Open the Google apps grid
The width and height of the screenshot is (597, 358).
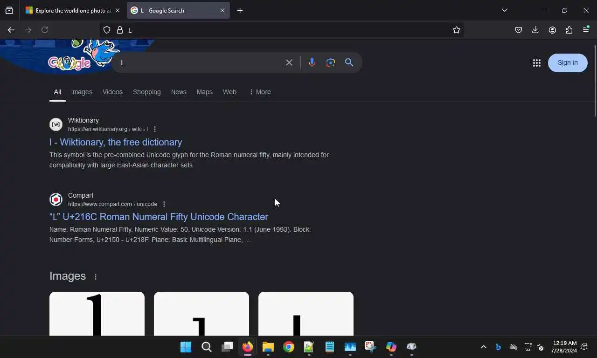coord(537,63)
